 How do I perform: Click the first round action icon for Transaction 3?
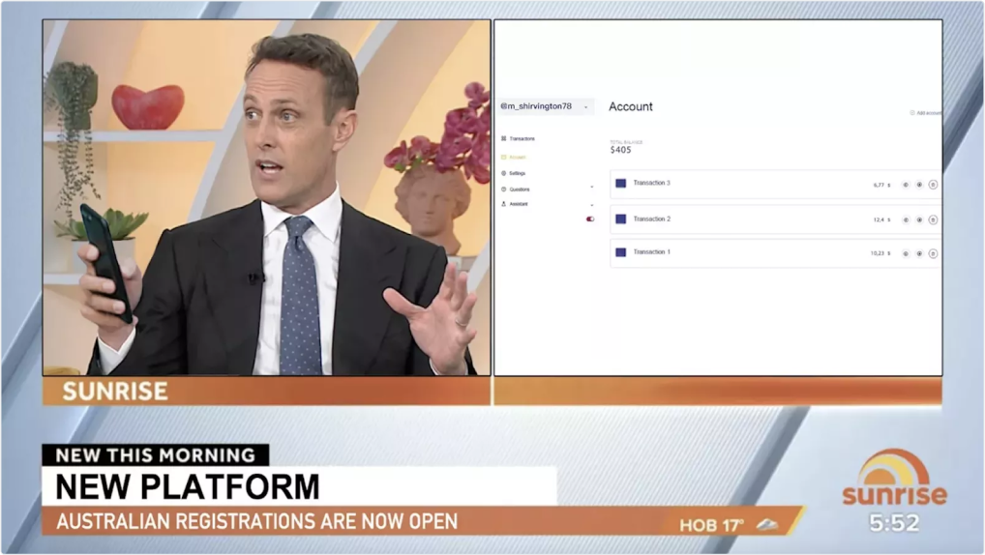point(906,185)
